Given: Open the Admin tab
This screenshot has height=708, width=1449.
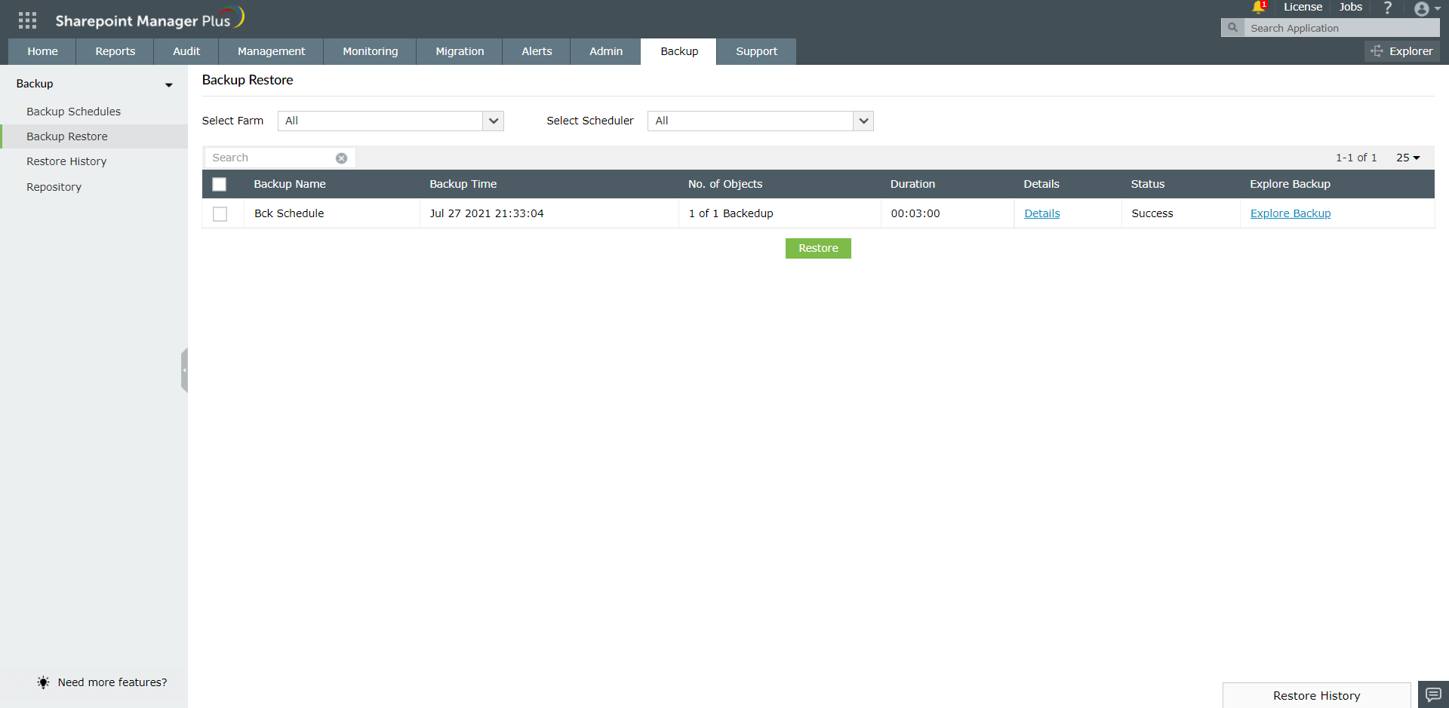Looking at the screenshot, I should 605,51.
